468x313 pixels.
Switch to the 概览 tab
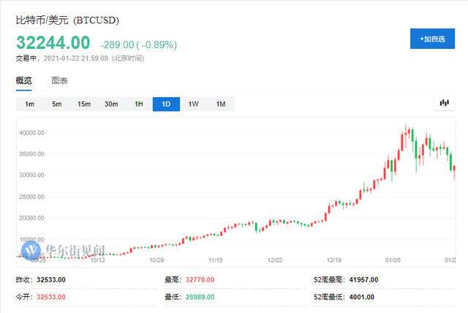point(24,80)
